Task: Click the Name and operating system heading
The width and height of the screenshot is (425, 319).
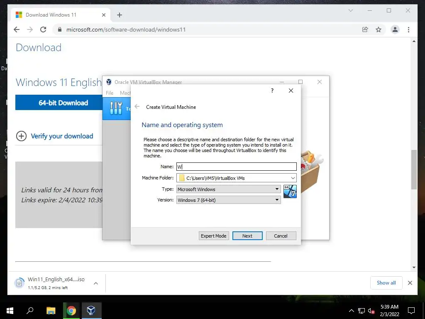Action: [x=182, y=125]
